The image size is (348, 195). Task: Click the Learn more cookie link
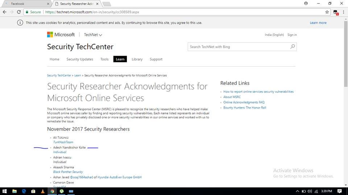[318, 22]
